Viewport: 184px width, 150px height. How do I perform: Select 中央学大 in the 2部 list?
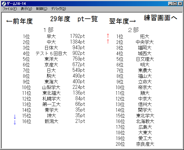click(x=144, y=42)
